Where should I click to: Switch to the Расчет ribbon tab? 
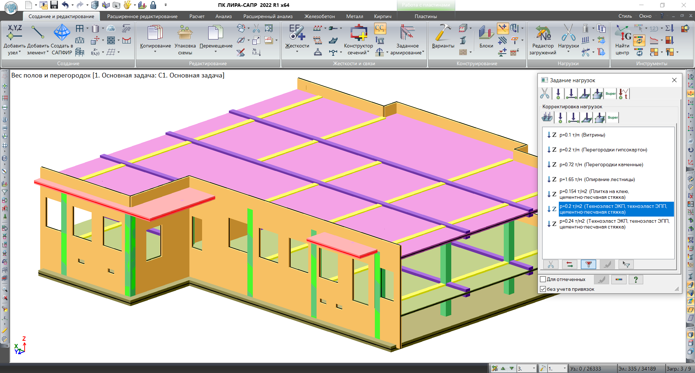(x=197, y=16)
